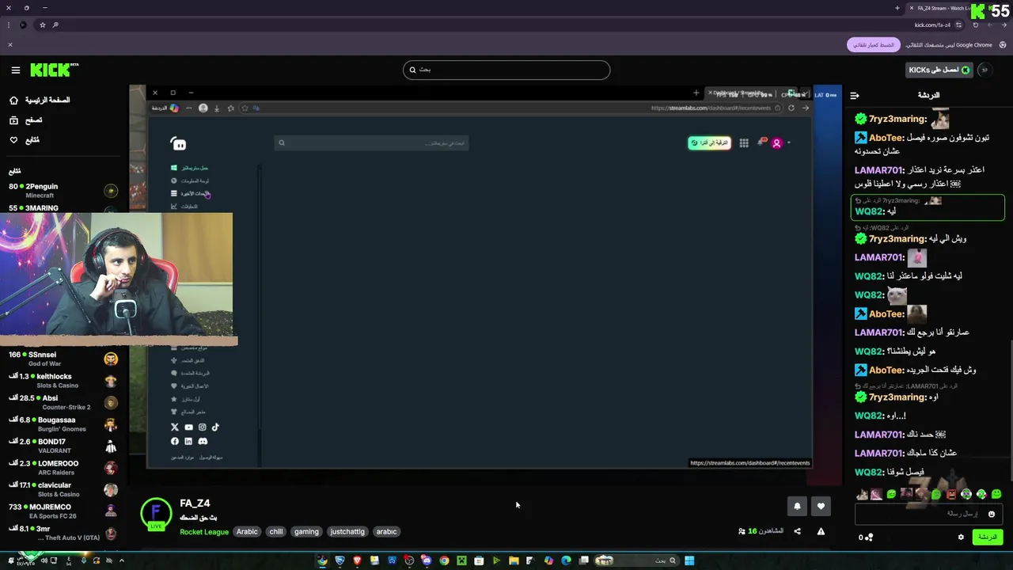Open the 2Penguin Minecraft channel
1013x570 pixels.
tap(62, 191)
